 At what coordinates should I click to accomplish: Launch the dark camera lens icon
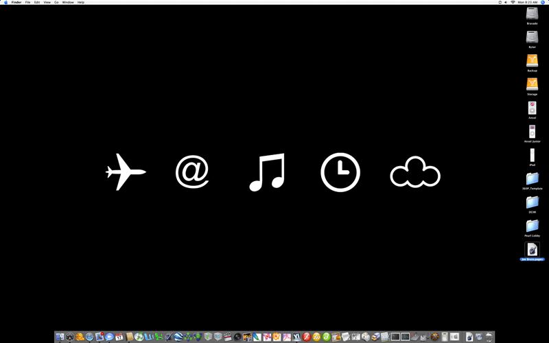coord(238,337)
